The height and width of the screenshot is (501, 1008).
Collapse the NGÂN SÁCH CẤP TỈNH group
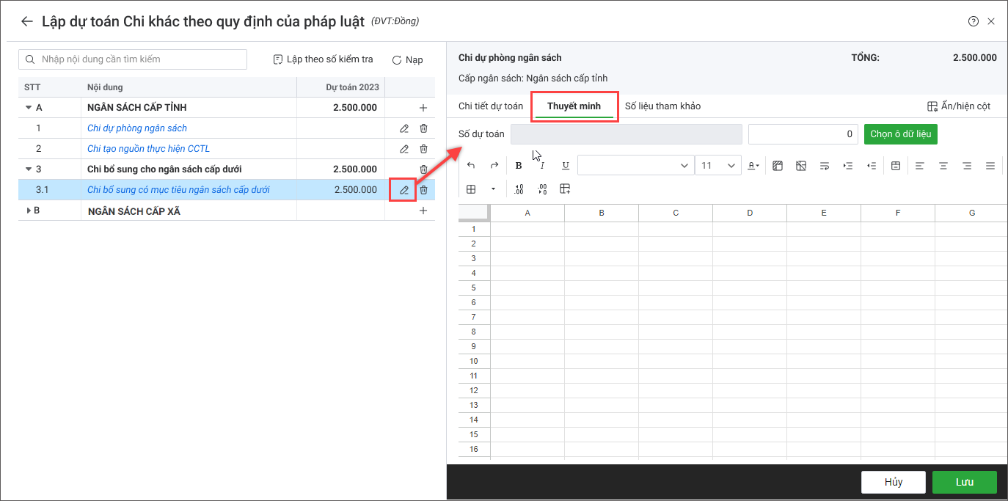click(x=29, y=108)
